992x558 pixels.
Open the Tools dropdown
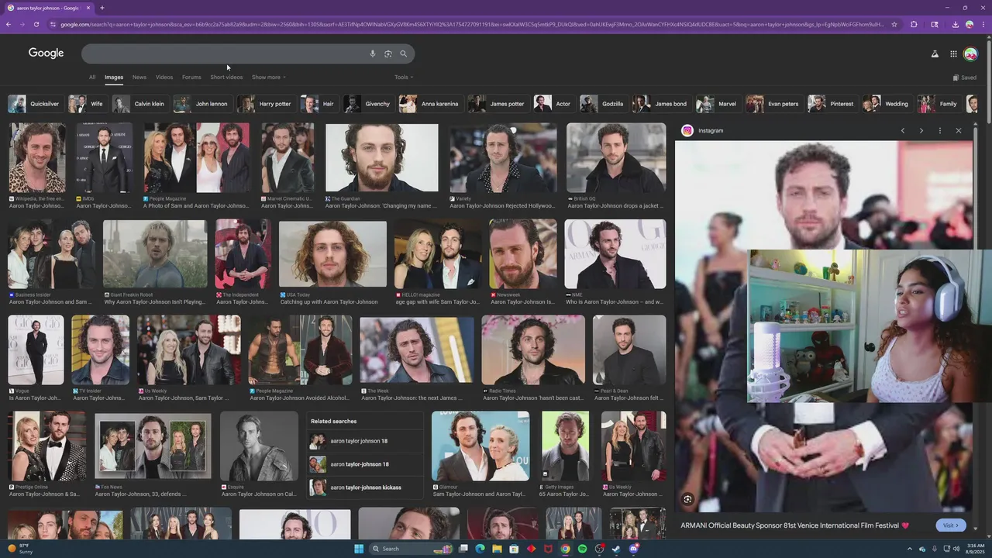(403, 77)
